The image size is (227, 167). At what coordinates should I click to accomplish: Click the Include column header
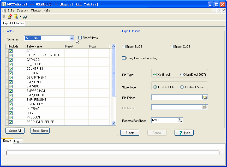pyautogui.click(x=17, y=46)
